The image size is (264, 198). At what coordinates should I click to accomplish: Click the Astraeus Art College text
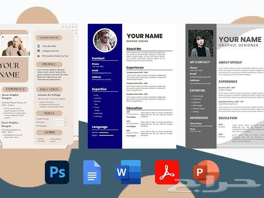[49, 95]
